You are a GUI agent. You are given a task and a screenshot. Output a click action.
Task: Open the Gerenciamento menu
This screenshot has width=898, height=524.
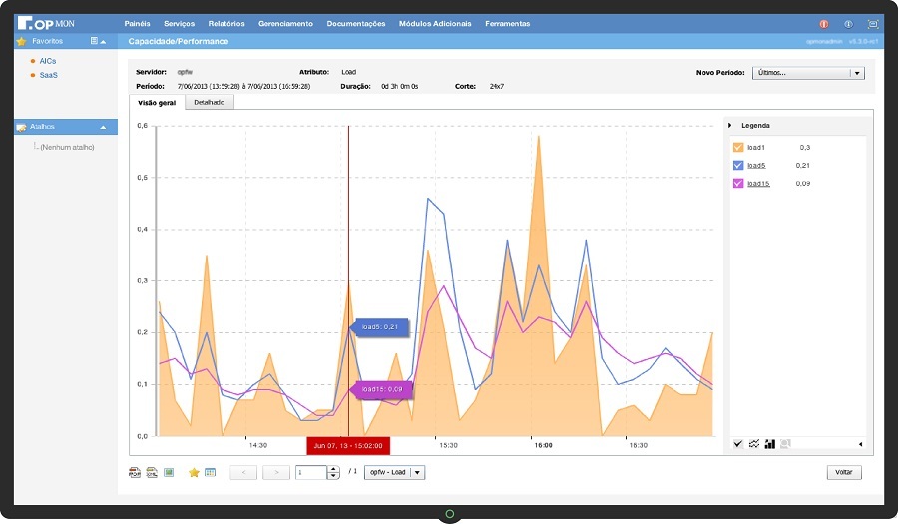point(285,24)
